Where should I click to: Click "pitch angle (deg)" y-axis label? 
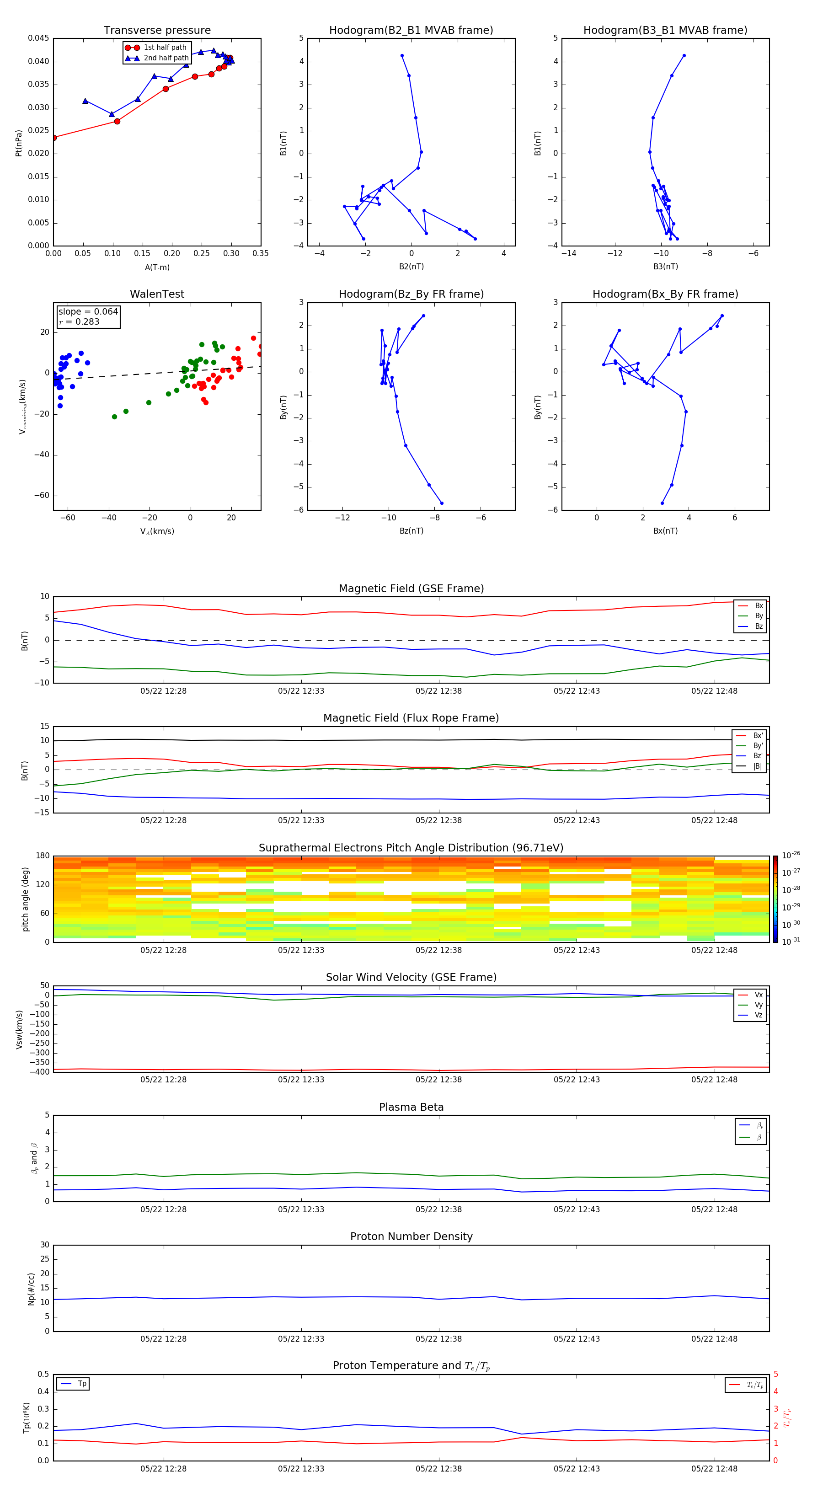[25, 899]
